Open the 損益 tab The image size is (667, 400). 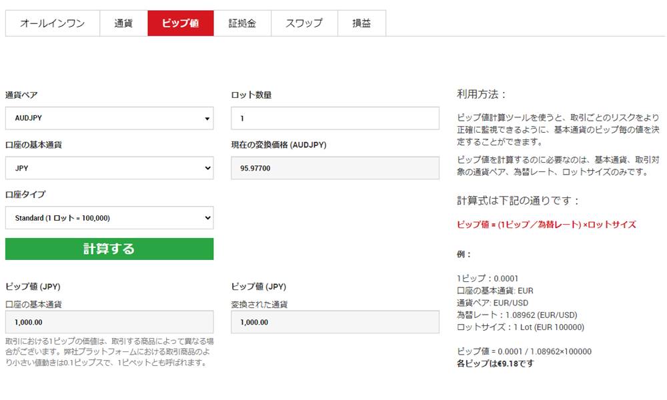click(361, 22)
